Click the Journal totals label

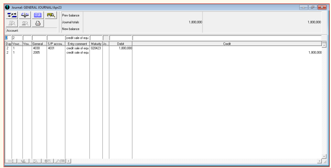coord(71,22)
